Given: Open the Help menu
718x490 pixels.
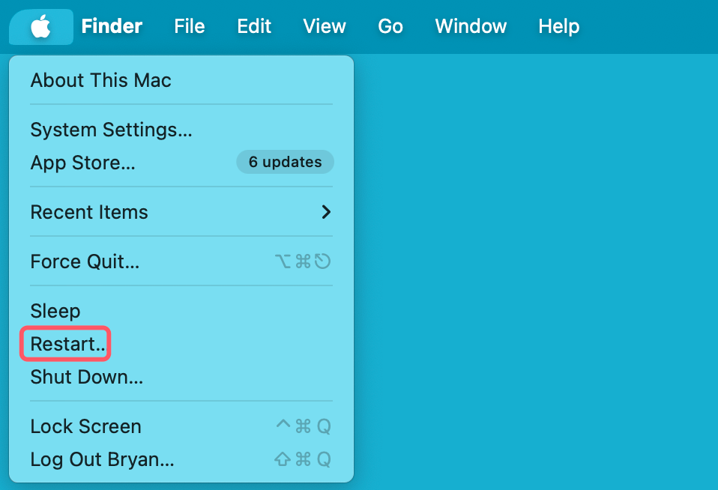Looking at the screenshot, I should pos(558,26).
